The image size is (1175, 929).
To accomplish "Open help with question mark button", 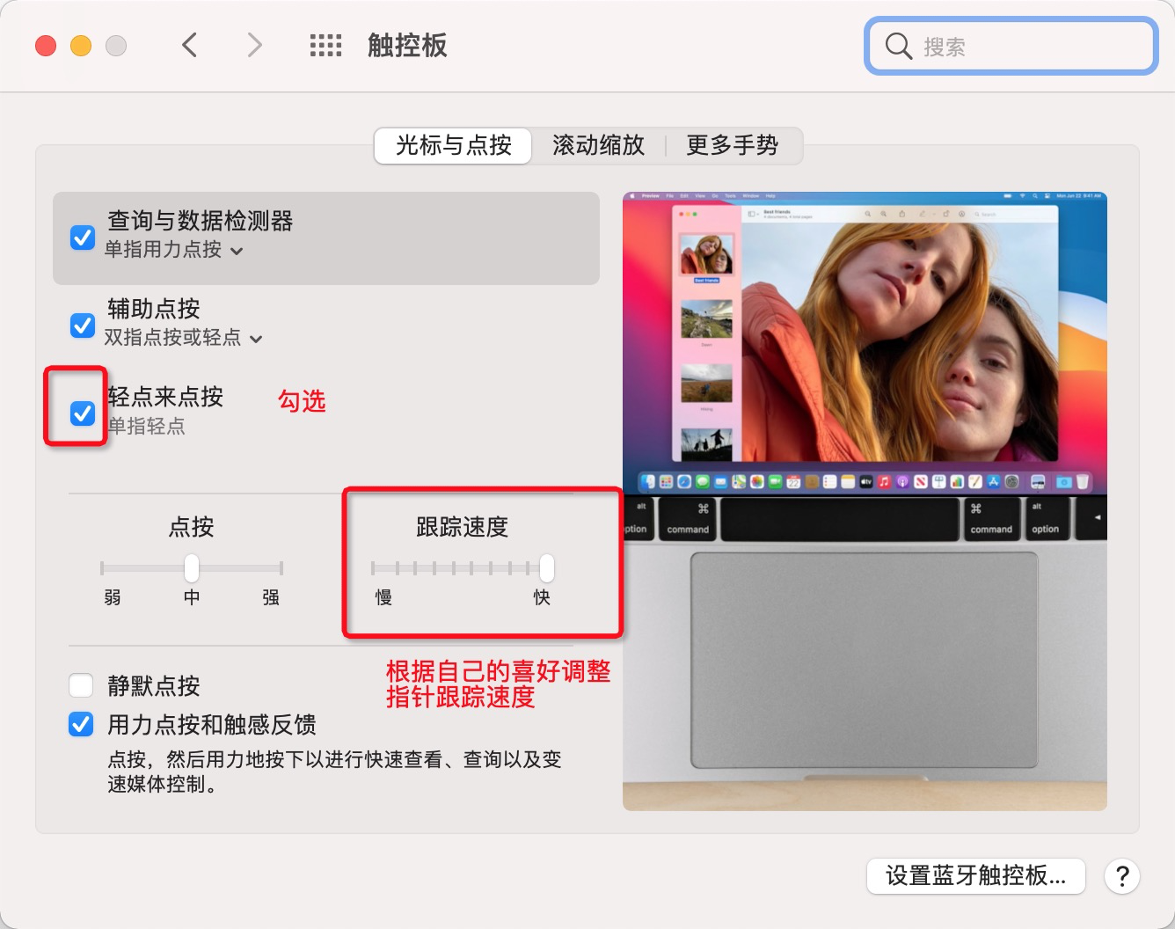I will (1121, 876).
